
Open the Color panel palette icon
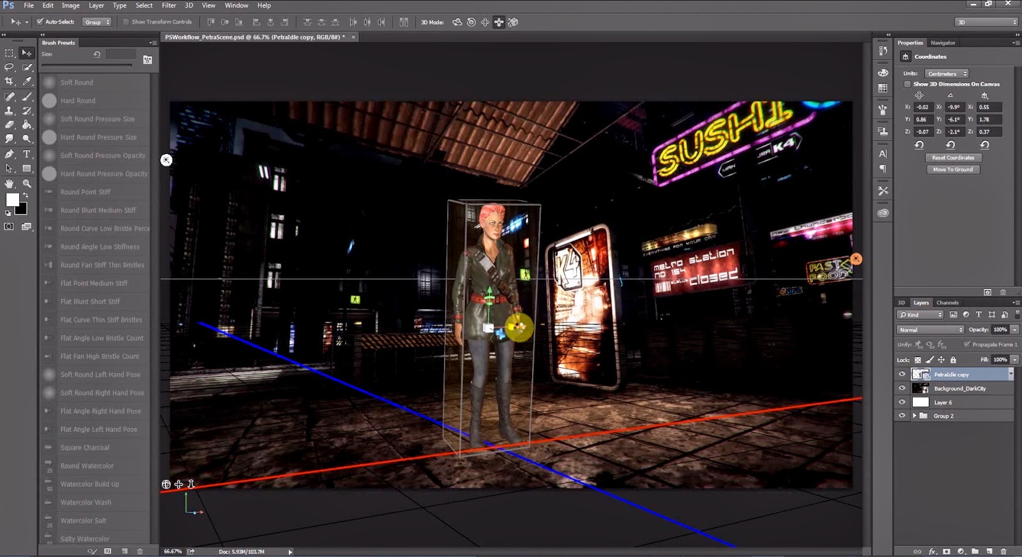click(883, 73)
